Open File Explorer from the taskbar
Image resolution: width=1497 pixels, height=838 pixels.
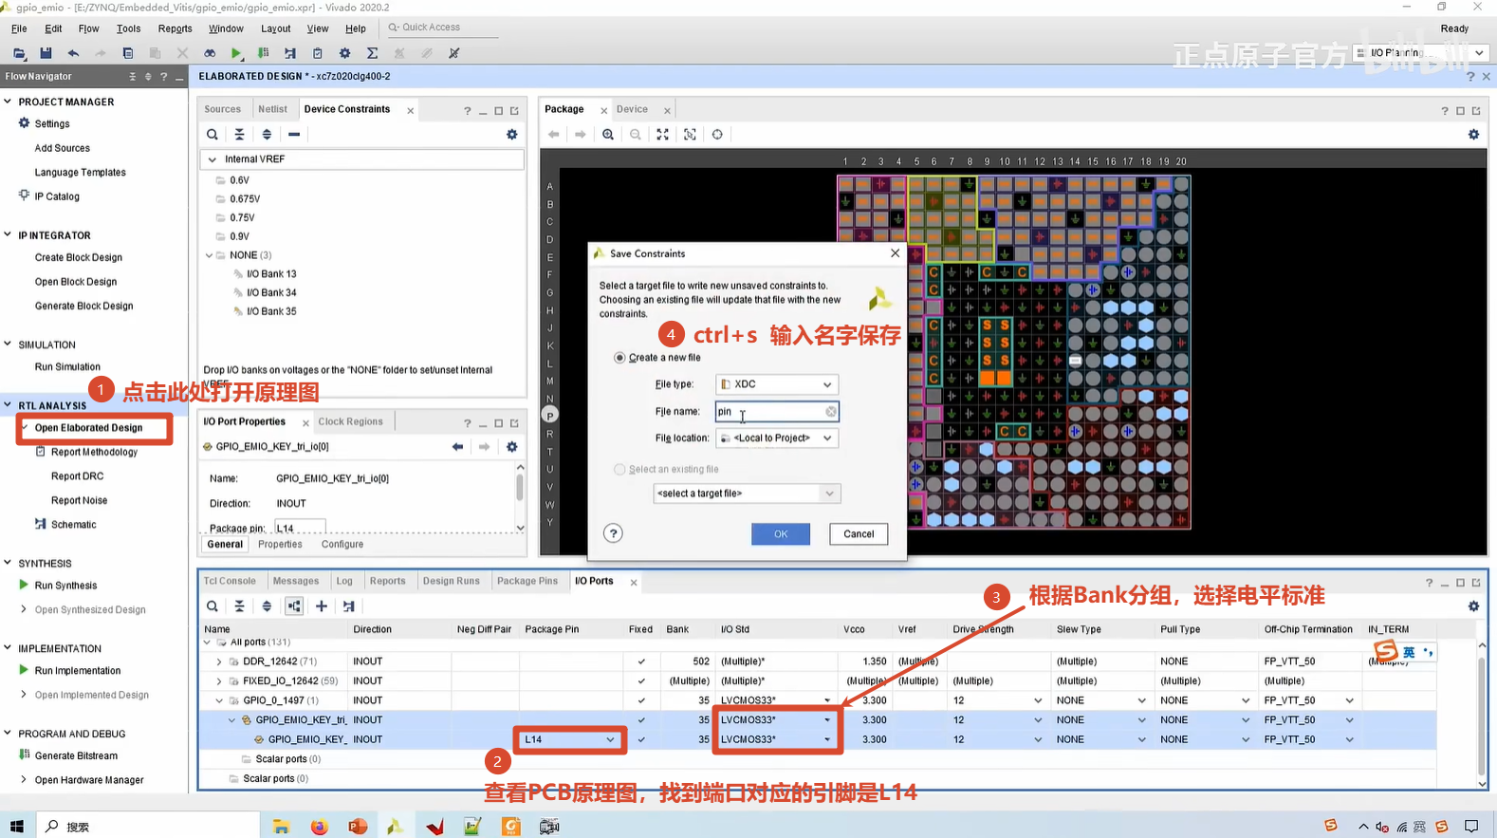coord(281,827)
